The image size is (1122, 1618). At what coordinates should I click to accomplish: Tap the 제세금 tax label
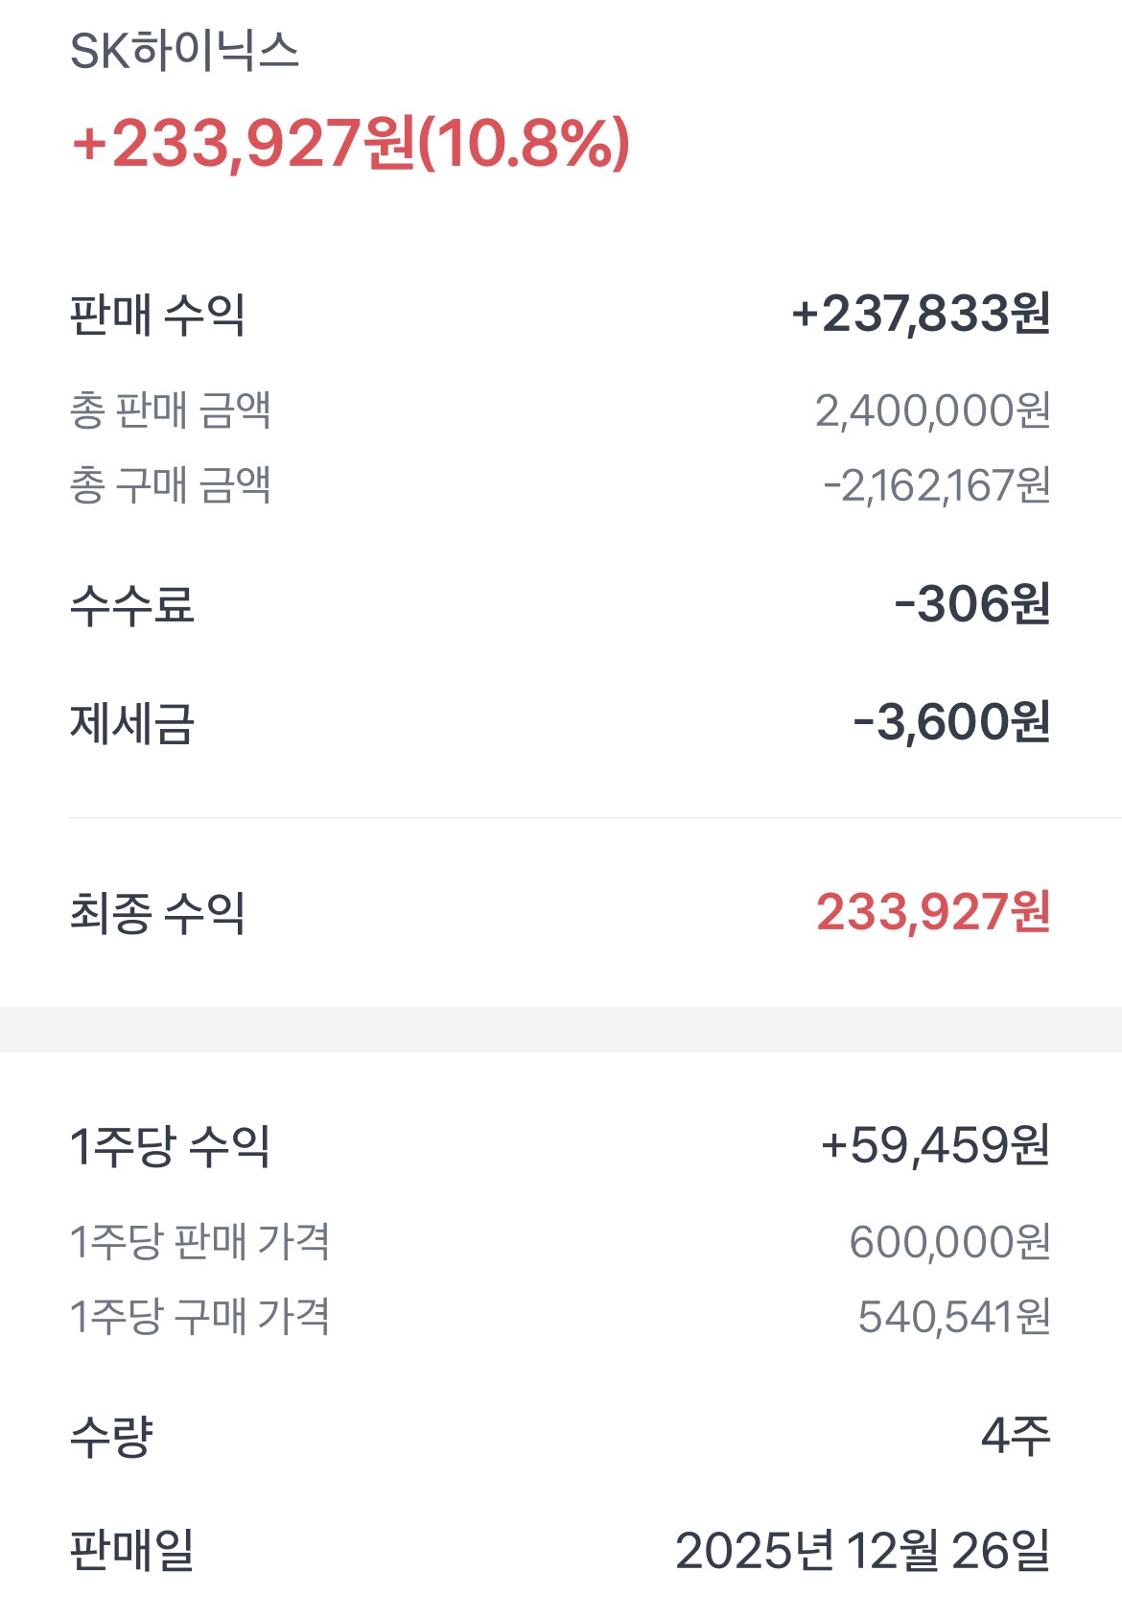point(132,723)
